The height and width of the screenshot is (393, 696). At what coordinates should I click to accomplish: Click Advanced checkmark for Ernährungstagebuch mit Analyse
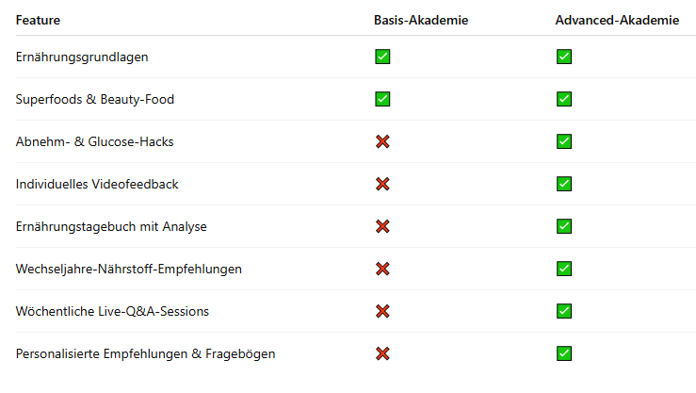pyautogui.click(x=564, y=226)
